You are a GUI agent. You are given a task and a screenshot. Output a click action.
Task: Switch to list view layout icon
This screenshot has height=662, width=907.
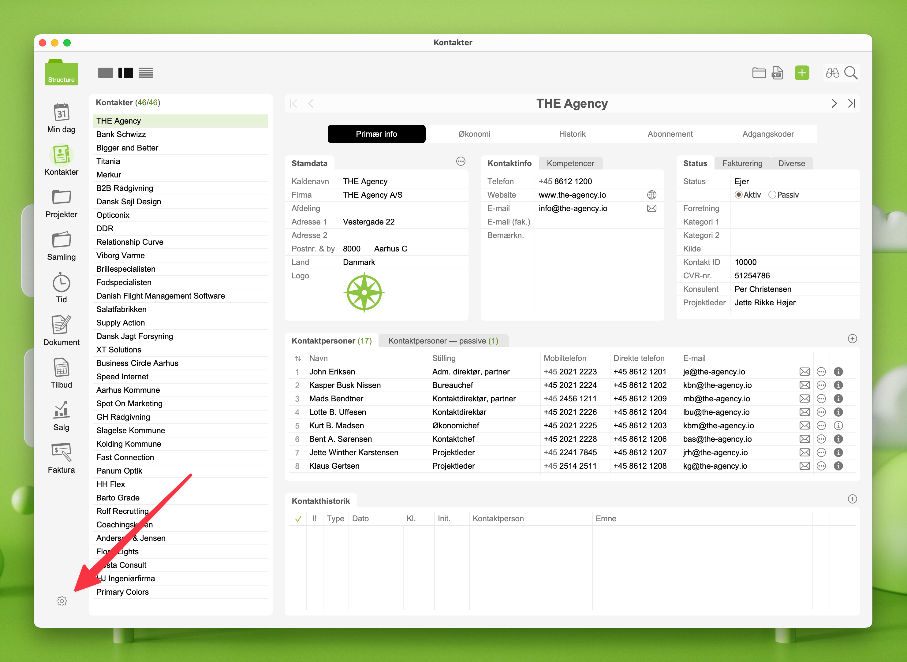146,73
